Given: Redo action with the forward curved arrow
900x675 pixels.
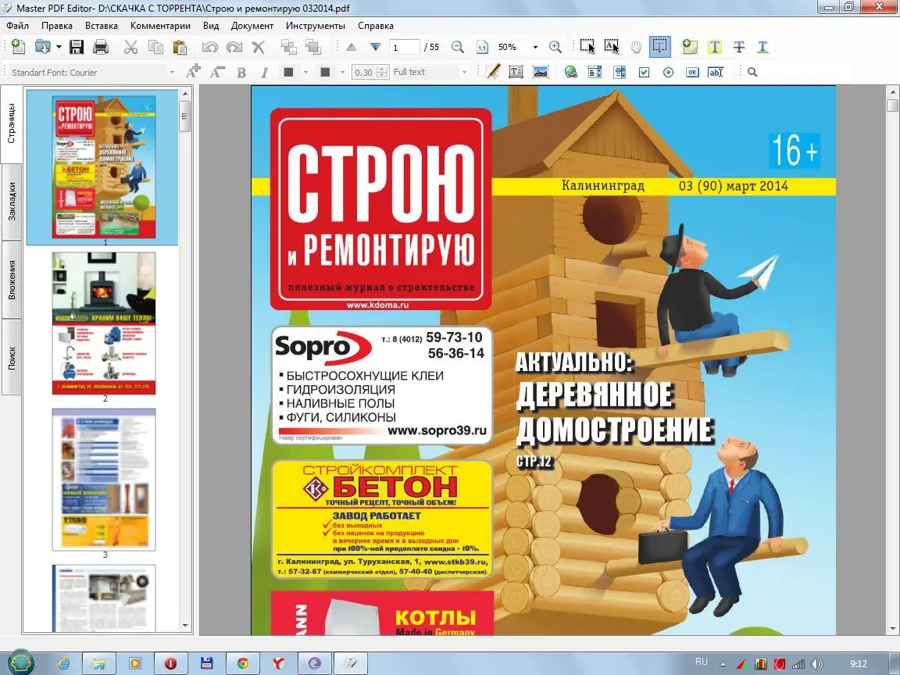Looking at the screenshot, I should (234, 47).
